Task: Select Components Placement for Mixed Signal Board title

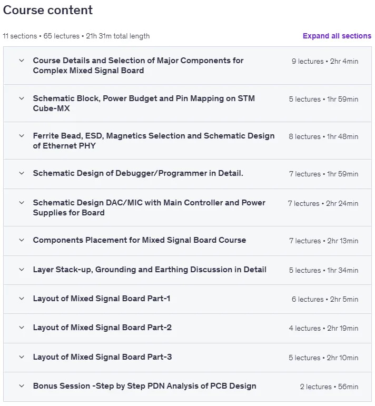Action: point(140,240)
